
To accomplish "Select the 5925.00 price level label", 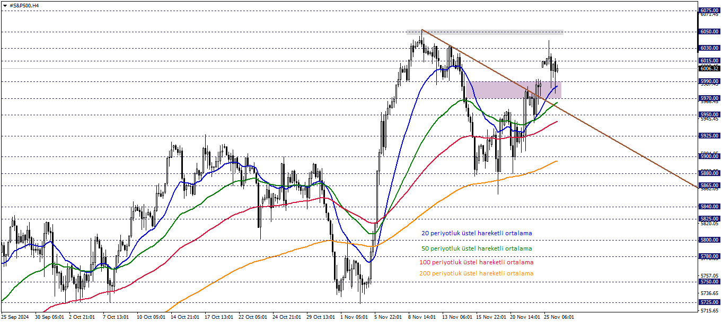I will tap(709, 136).
